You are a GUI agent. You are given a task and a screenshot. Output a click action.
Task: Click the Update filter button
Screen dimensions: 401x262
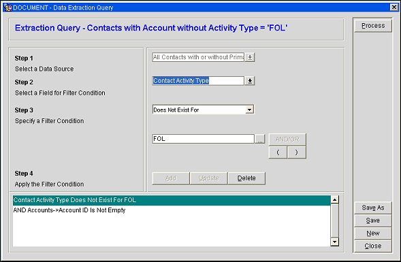[x=209, y=178]
